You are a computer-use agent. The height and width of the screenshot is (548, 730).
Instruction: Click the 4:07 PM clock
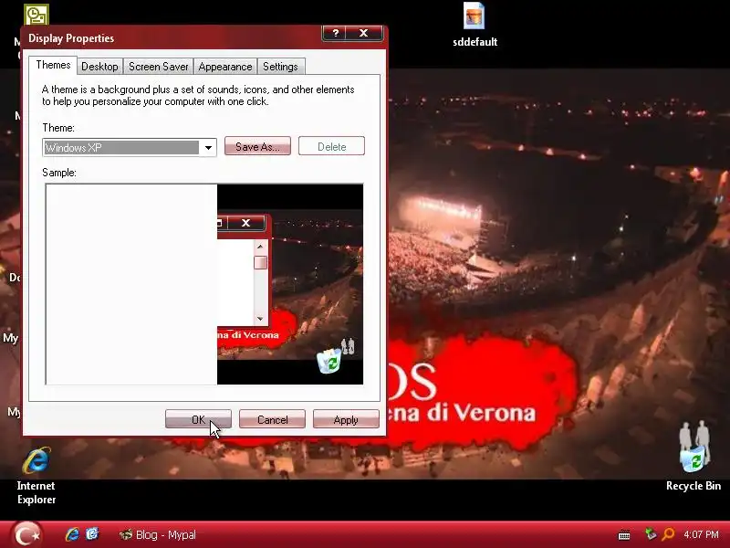[701, 534]
